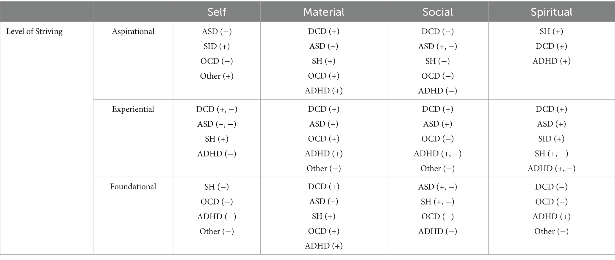Viewport: 615px width, 260px height.
Task: Select the Aspirational row label
Action: point(133,31)
